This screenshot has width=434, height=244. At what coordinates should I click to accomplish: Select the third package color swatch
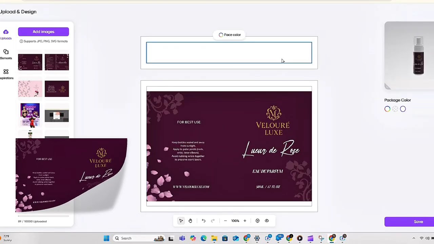pyautogui.click(x=403, y=109)
